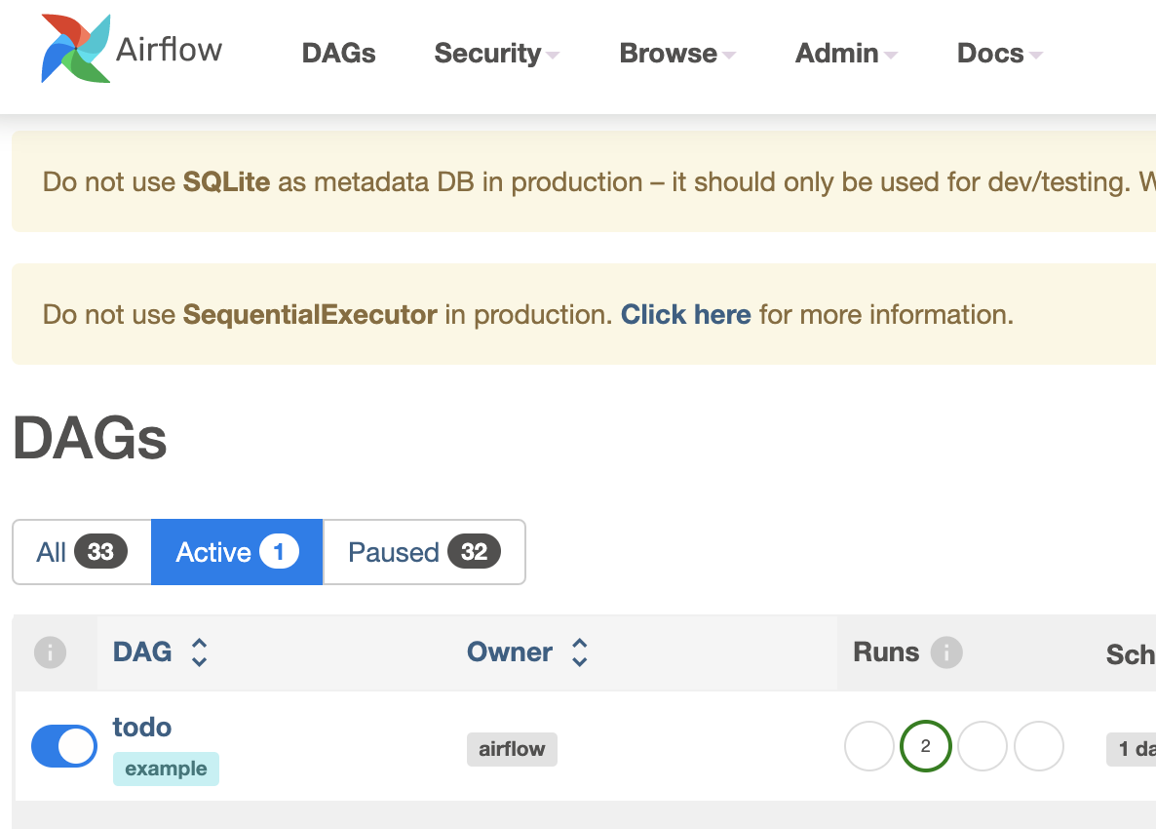Open the todo DAG link
This screenshot has width=1156, height=829.
coord(142,728)
